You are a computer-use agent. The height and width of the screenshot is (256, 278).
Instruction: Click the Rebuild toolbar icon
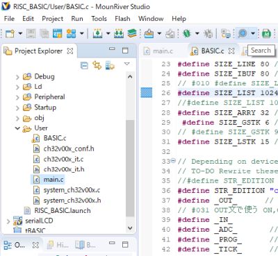click(x=119, y=34)
